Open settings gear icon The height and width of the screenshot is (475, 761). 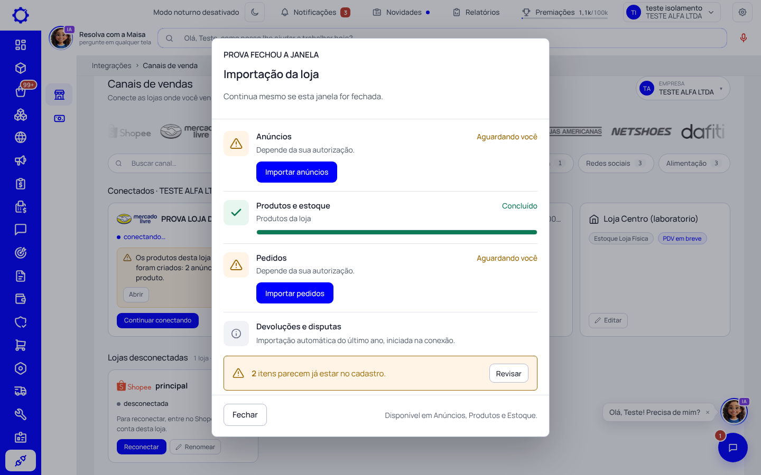743,12
